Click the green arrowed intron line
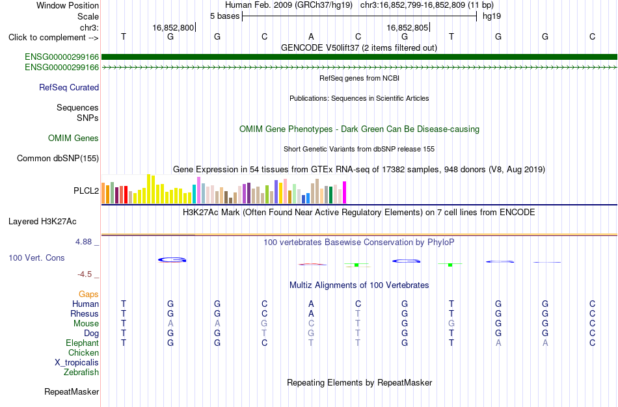Screen dimensions: 618x407 pyautogui.click(x=359, y=68)
